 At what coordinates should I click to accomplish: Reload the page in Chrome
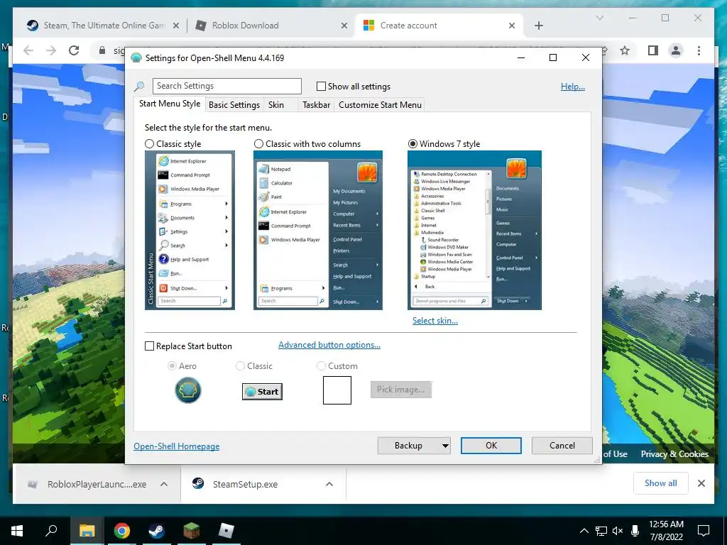click(74, 50)
